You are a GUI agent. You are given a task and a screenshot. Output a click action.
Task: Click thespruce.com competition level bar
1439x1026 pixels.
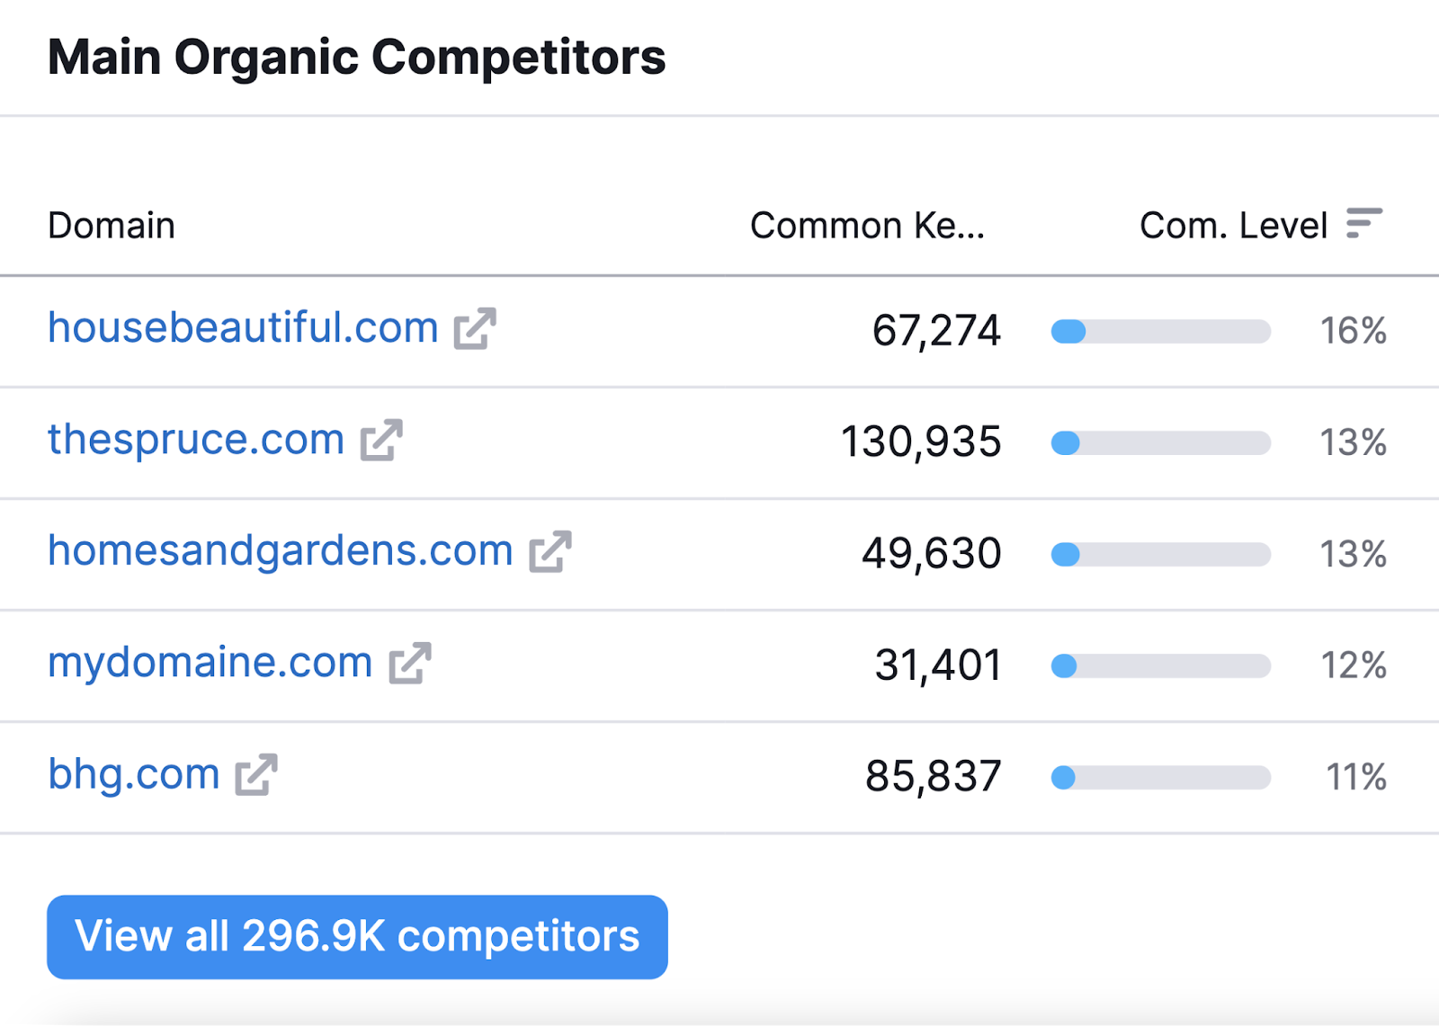[x=1161, y=443]
